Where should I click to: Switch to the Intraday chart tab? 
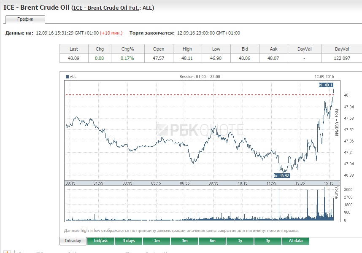73,241
